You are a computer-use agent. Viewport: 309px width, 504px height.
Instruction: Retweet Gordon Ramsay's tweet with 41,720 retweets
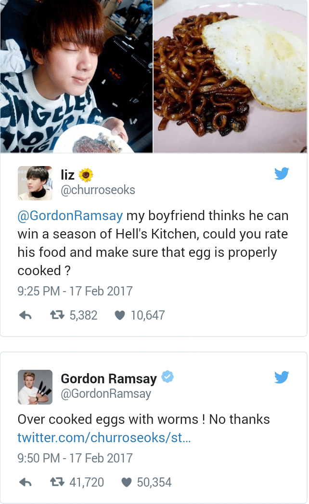[x=57, y=482]
